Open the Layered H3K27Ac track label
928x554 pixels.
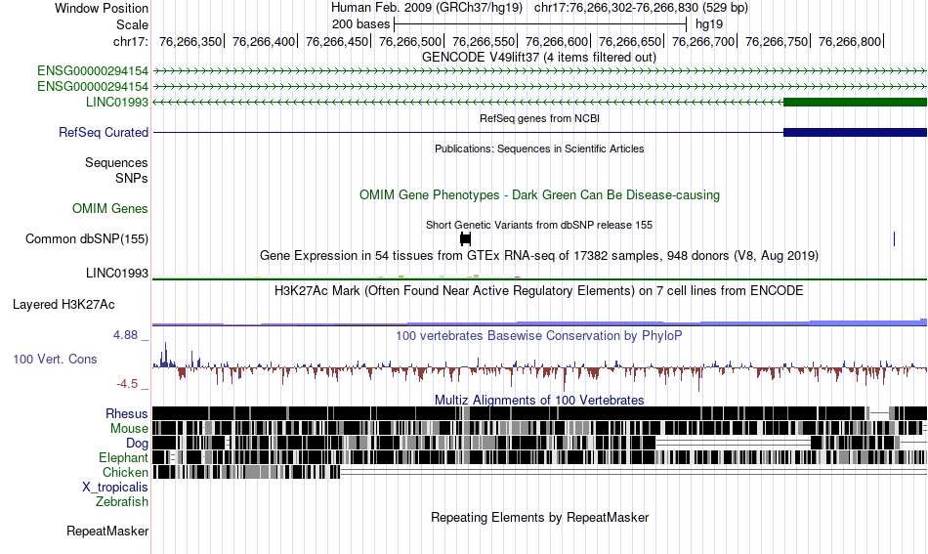[x=63, y=305]
